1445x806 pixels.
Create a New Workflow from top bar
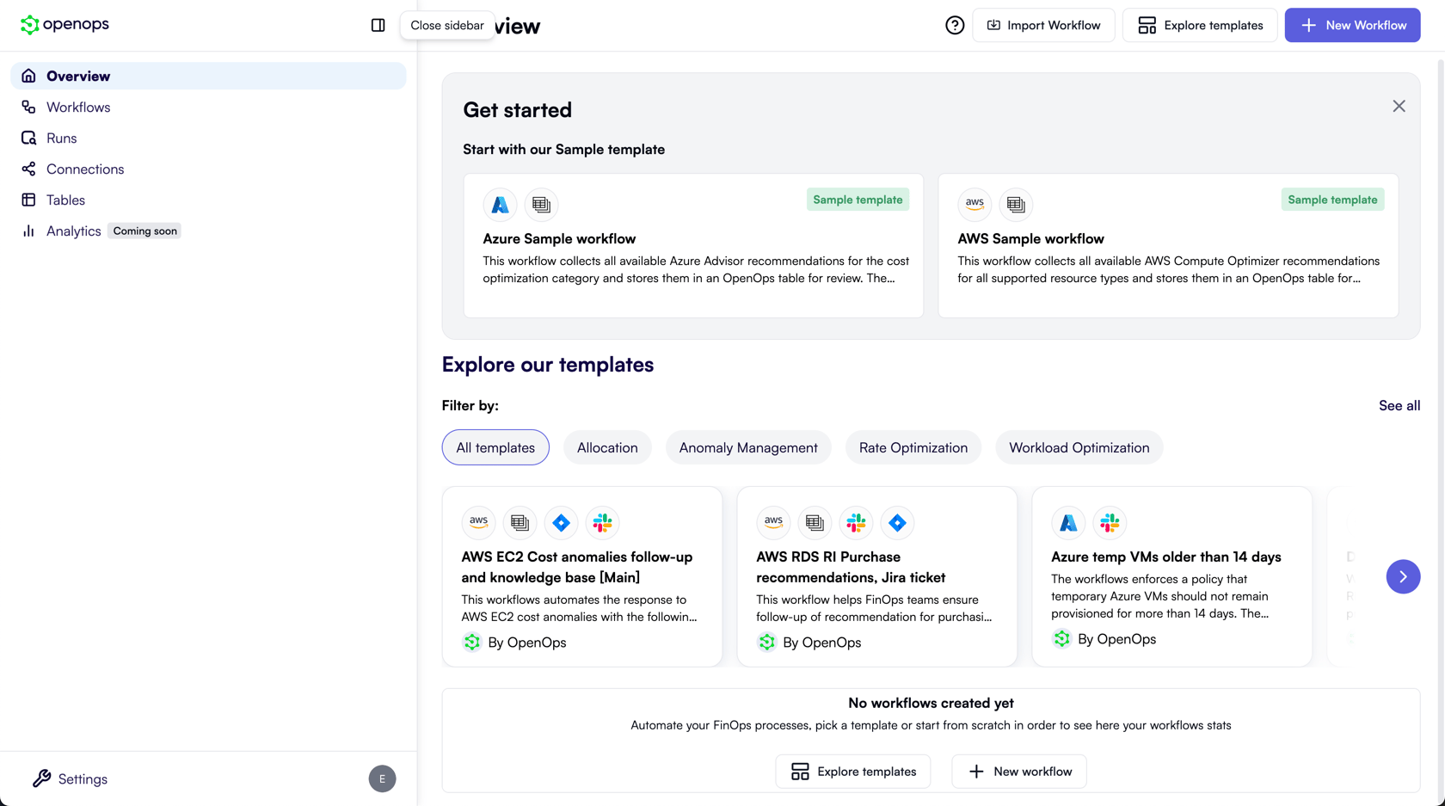point(1352,25)
